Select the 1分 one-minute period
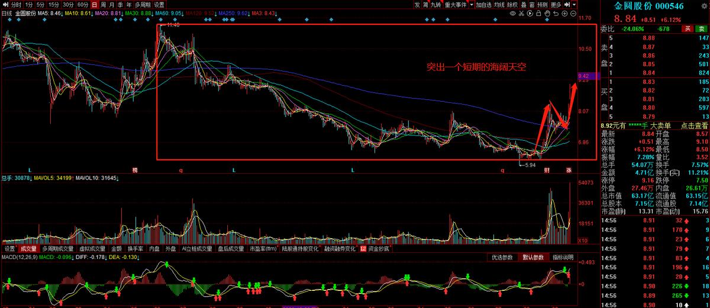This screenshot has height=308, width=710. coord(29,5)
